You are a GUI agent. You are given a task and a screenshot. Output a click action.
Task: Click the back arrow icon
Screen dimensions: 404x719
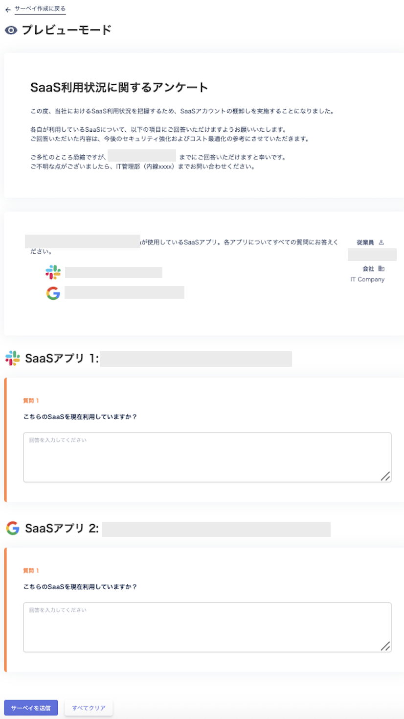coord(8,10)
